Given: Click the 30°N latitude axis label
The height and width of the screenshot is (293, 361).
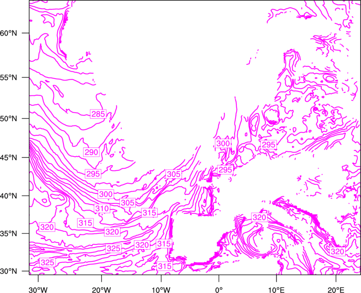Looking at the screenshot, I should (9, 271).
